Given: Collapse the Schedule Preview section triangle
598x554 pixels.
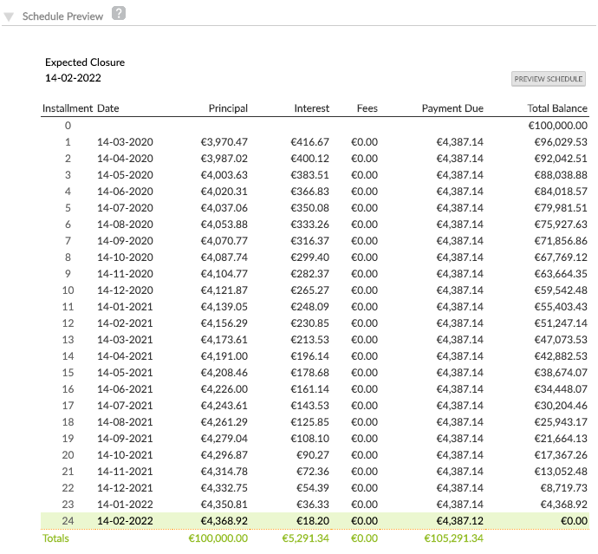Looking at the screenshot, I should pos(9,16).
